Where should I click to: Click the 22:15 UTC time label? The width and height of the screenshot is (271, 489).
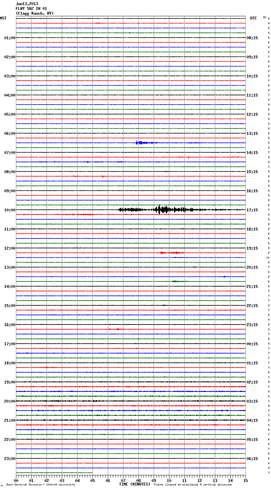click(x=252, y=306)
